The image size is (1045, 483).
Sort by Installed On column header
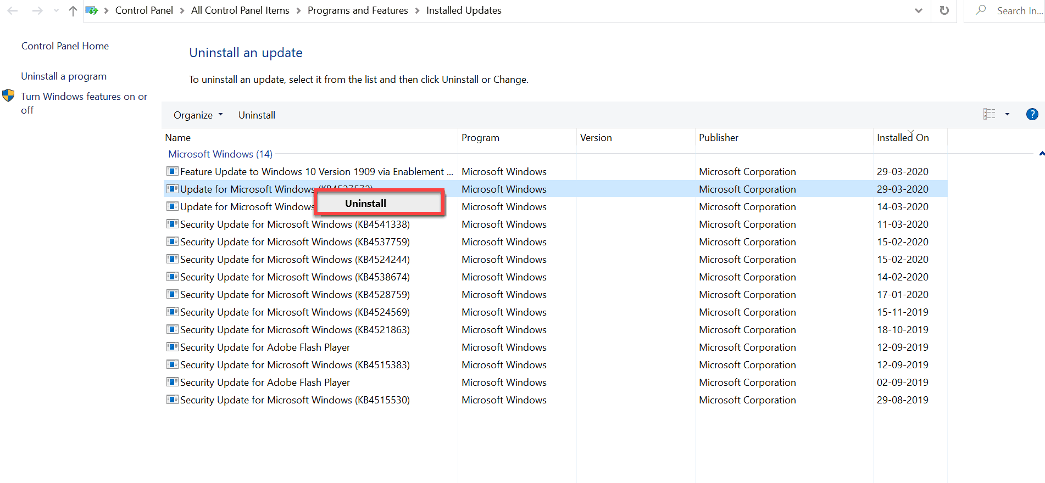pyautogui.click(x=910, y=138)
